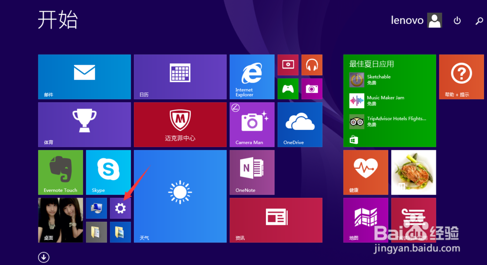Open the Reading List tile
Screen dimensions: 487x265
pyautogui.click(x=413, y=220)
